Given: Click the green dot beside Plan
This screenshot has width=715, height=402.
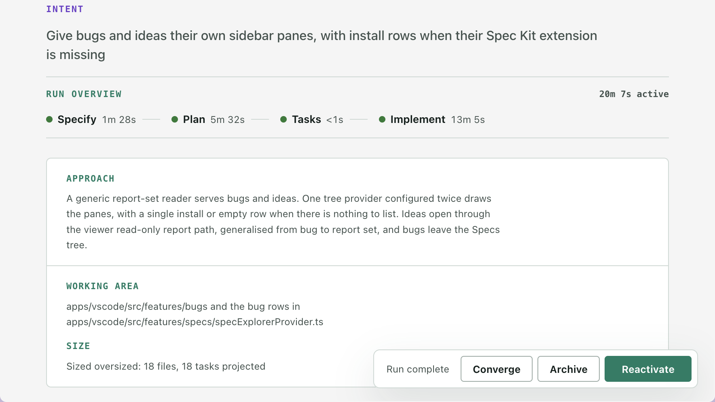Looking at the screenshot, I should pyautogui.click(x=175, y=119).
